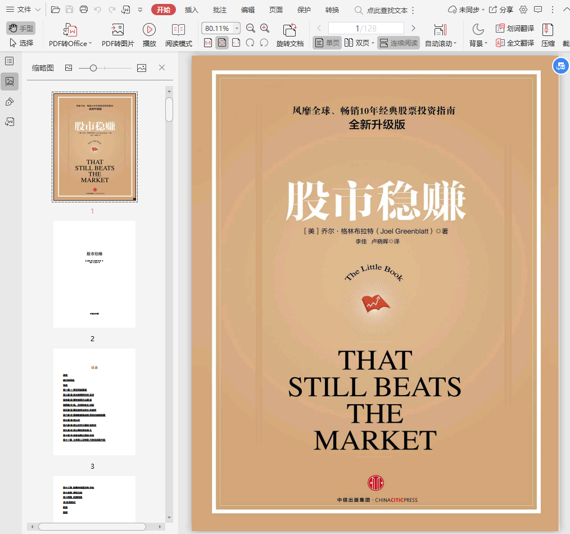Screen dimensions: 570x534
Task: Select the page 3 目录 thumbnail
Action: [x=94, y=402]
